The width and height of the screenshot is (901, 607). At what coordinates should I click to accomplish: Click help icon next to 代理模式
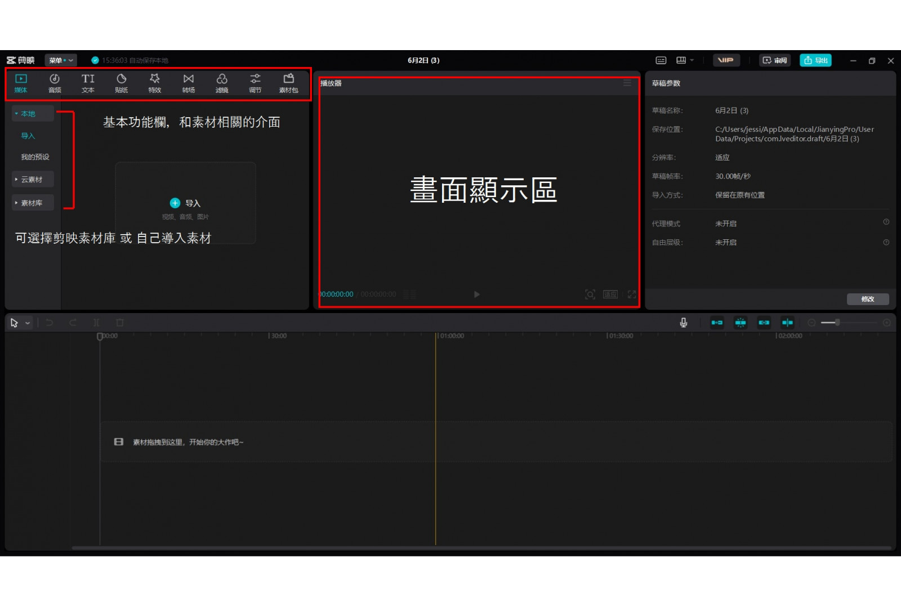coord(886,222)
